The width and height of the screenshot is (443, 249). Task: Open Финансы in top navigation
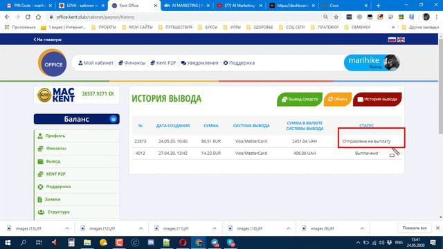(132, 63)
